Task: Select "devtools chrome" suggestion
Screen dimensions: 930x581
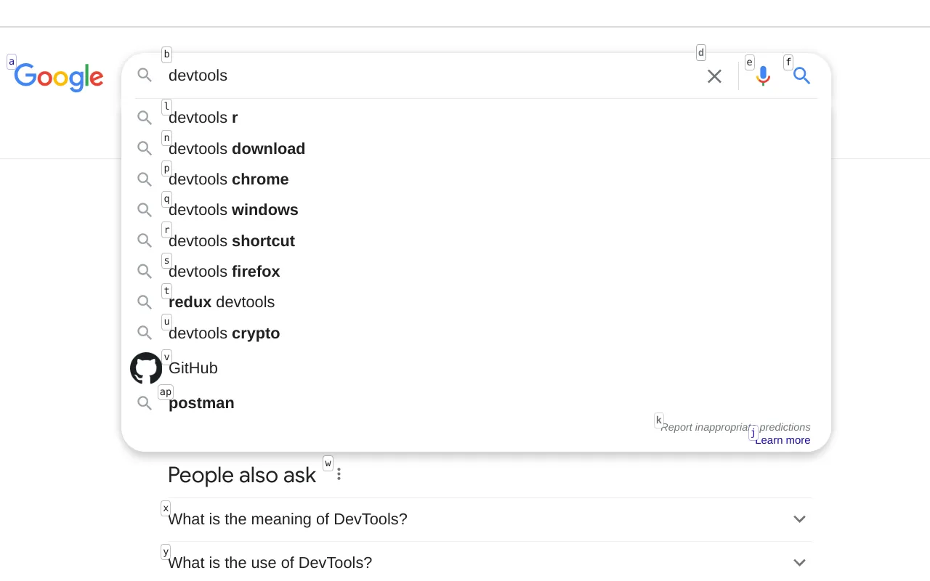Action: click(229, 179)
